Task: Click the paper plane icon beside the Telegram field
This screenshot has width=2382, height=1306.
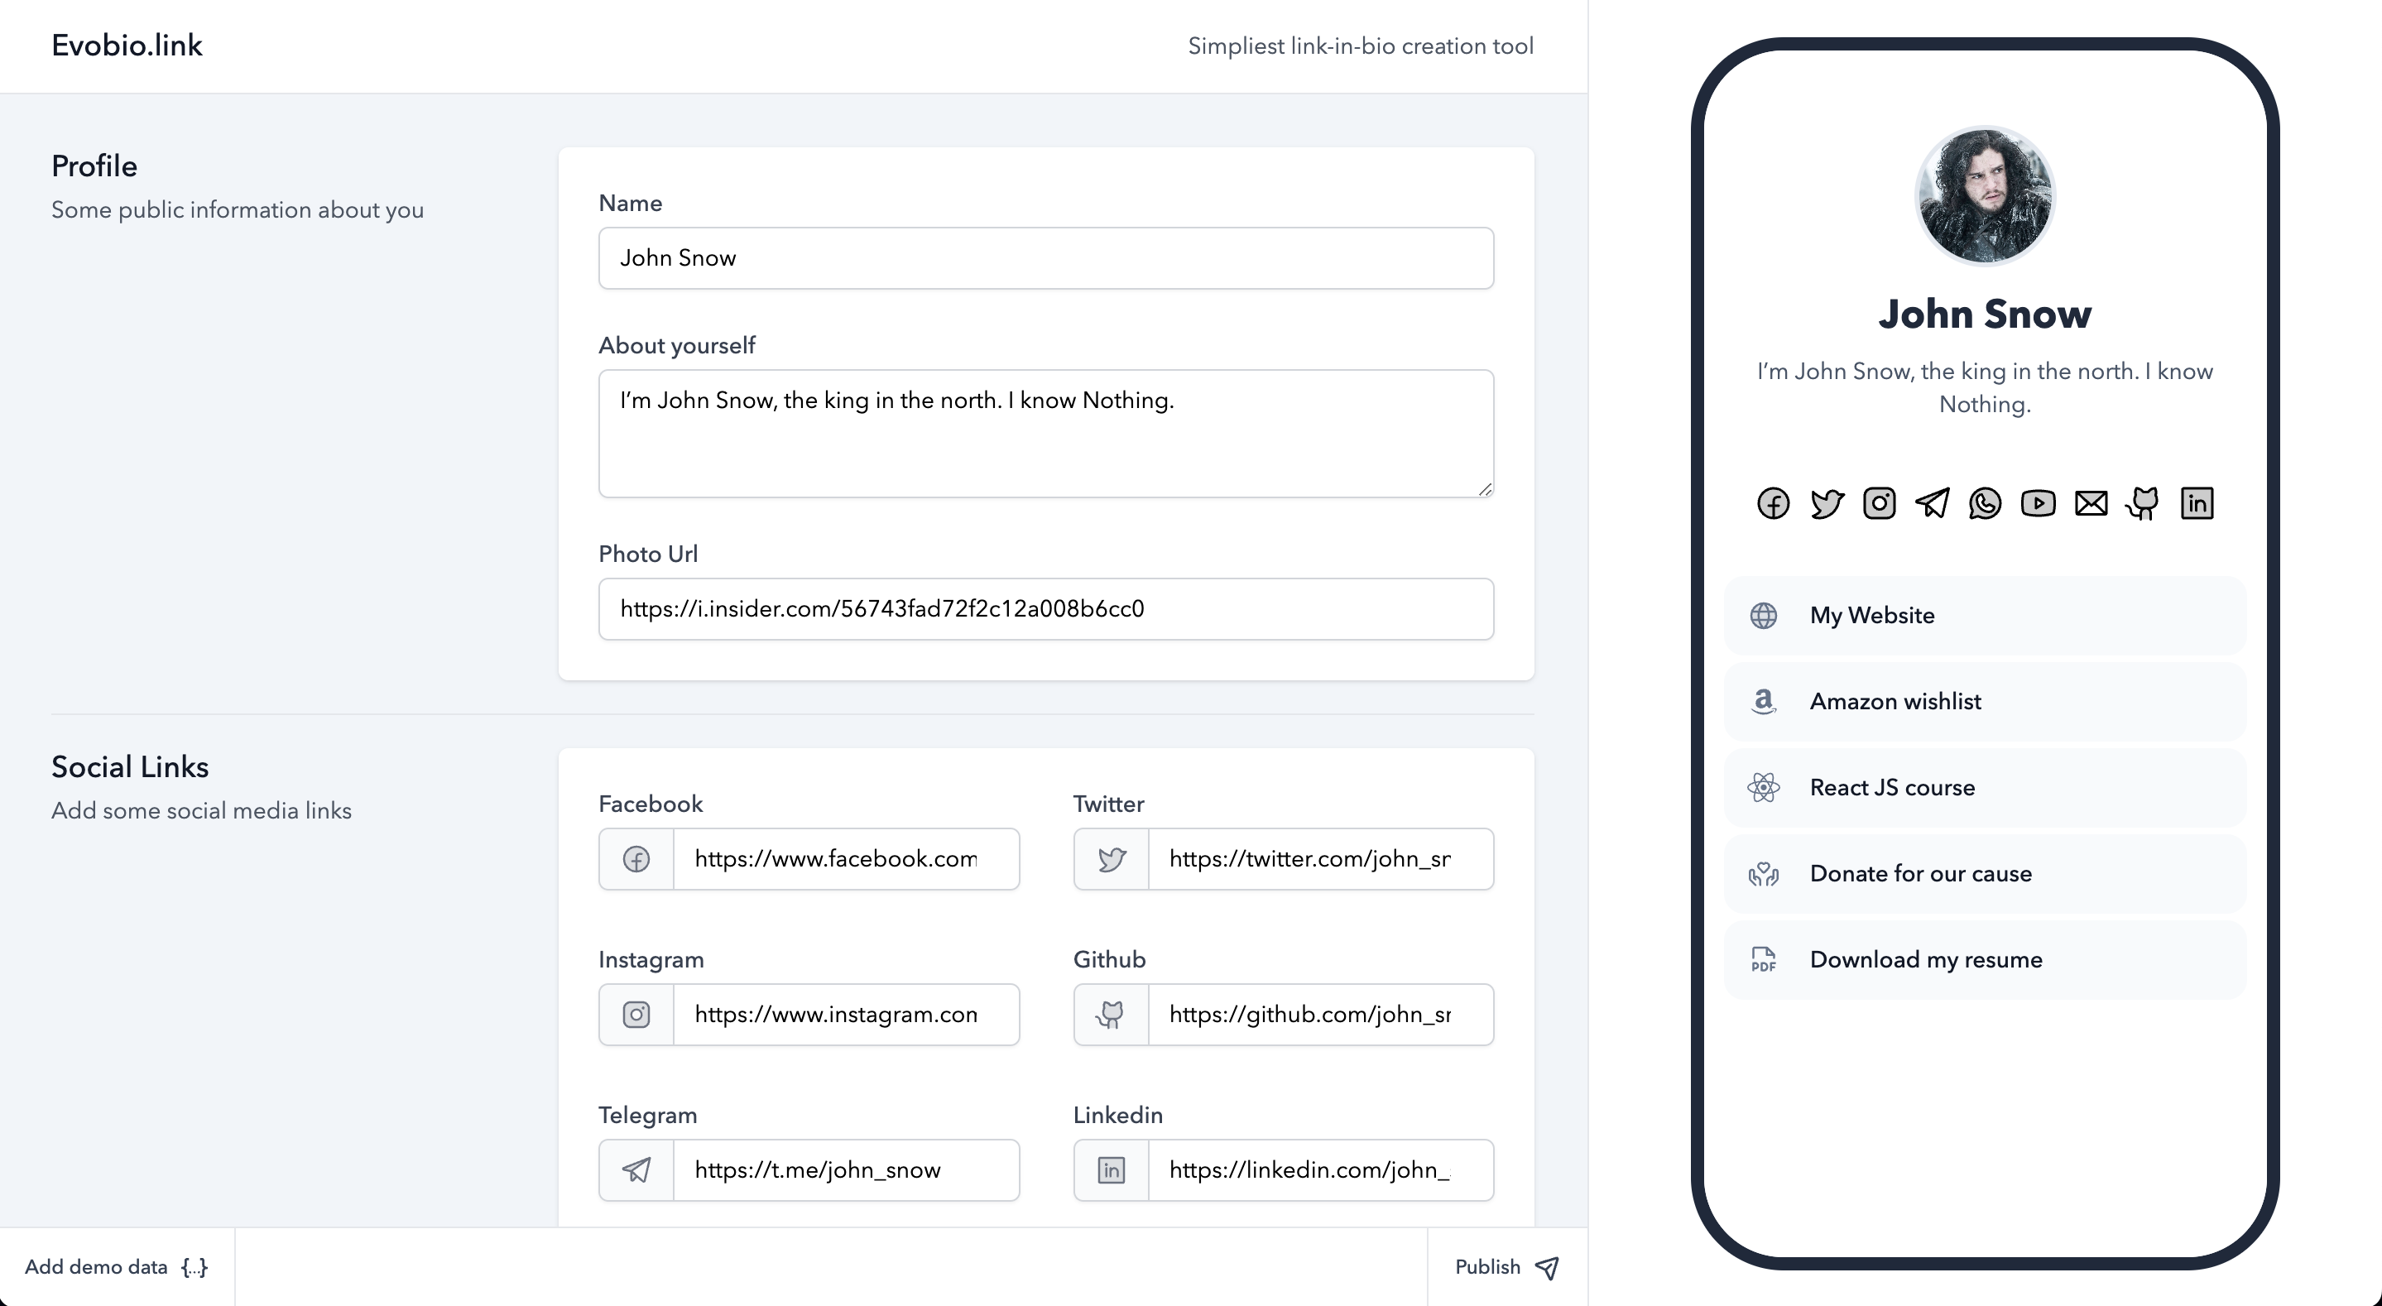Action: click(636, 1170)
